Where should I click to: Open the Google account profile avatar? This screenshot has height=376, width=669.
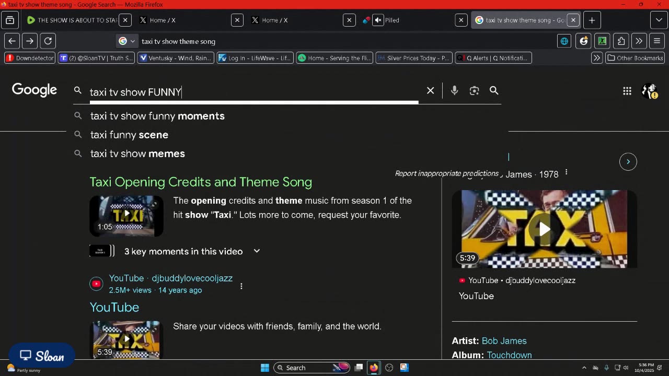tap(650, 91)
